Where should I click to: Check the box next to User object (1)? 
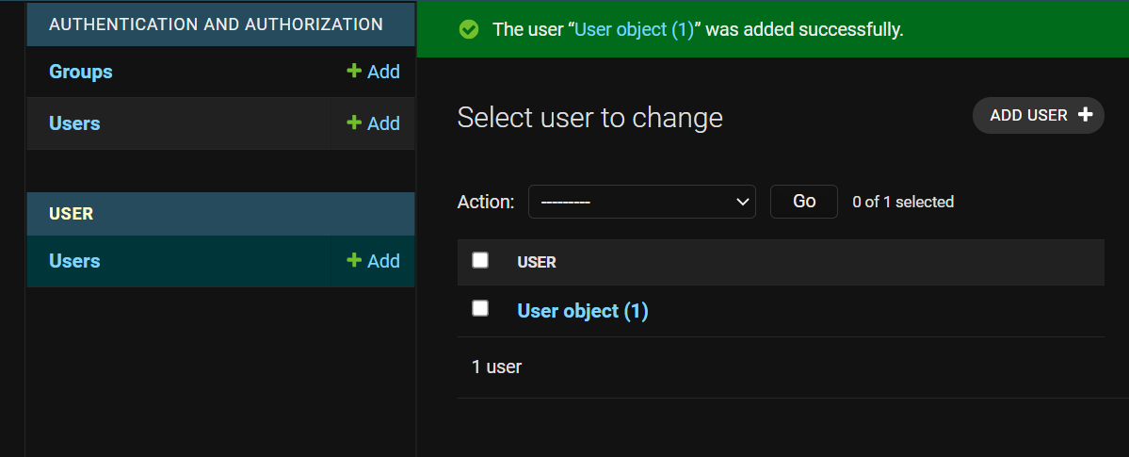coord(480,308)
